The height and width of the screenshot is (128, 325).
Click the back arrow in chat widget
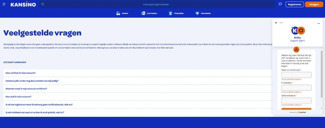276,23
